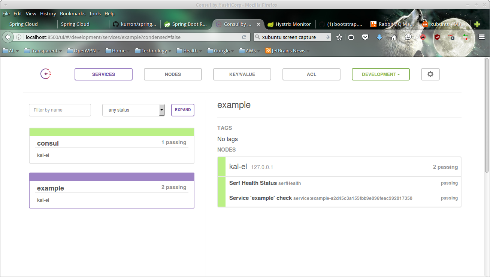Viewport: 490px width, 277px height.
Task: Select the consul service card
Action: [112, 146]
